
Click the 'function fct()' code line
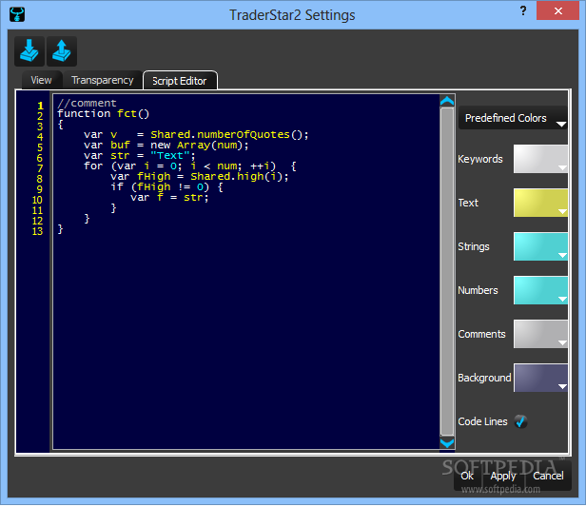click(103, 113)
